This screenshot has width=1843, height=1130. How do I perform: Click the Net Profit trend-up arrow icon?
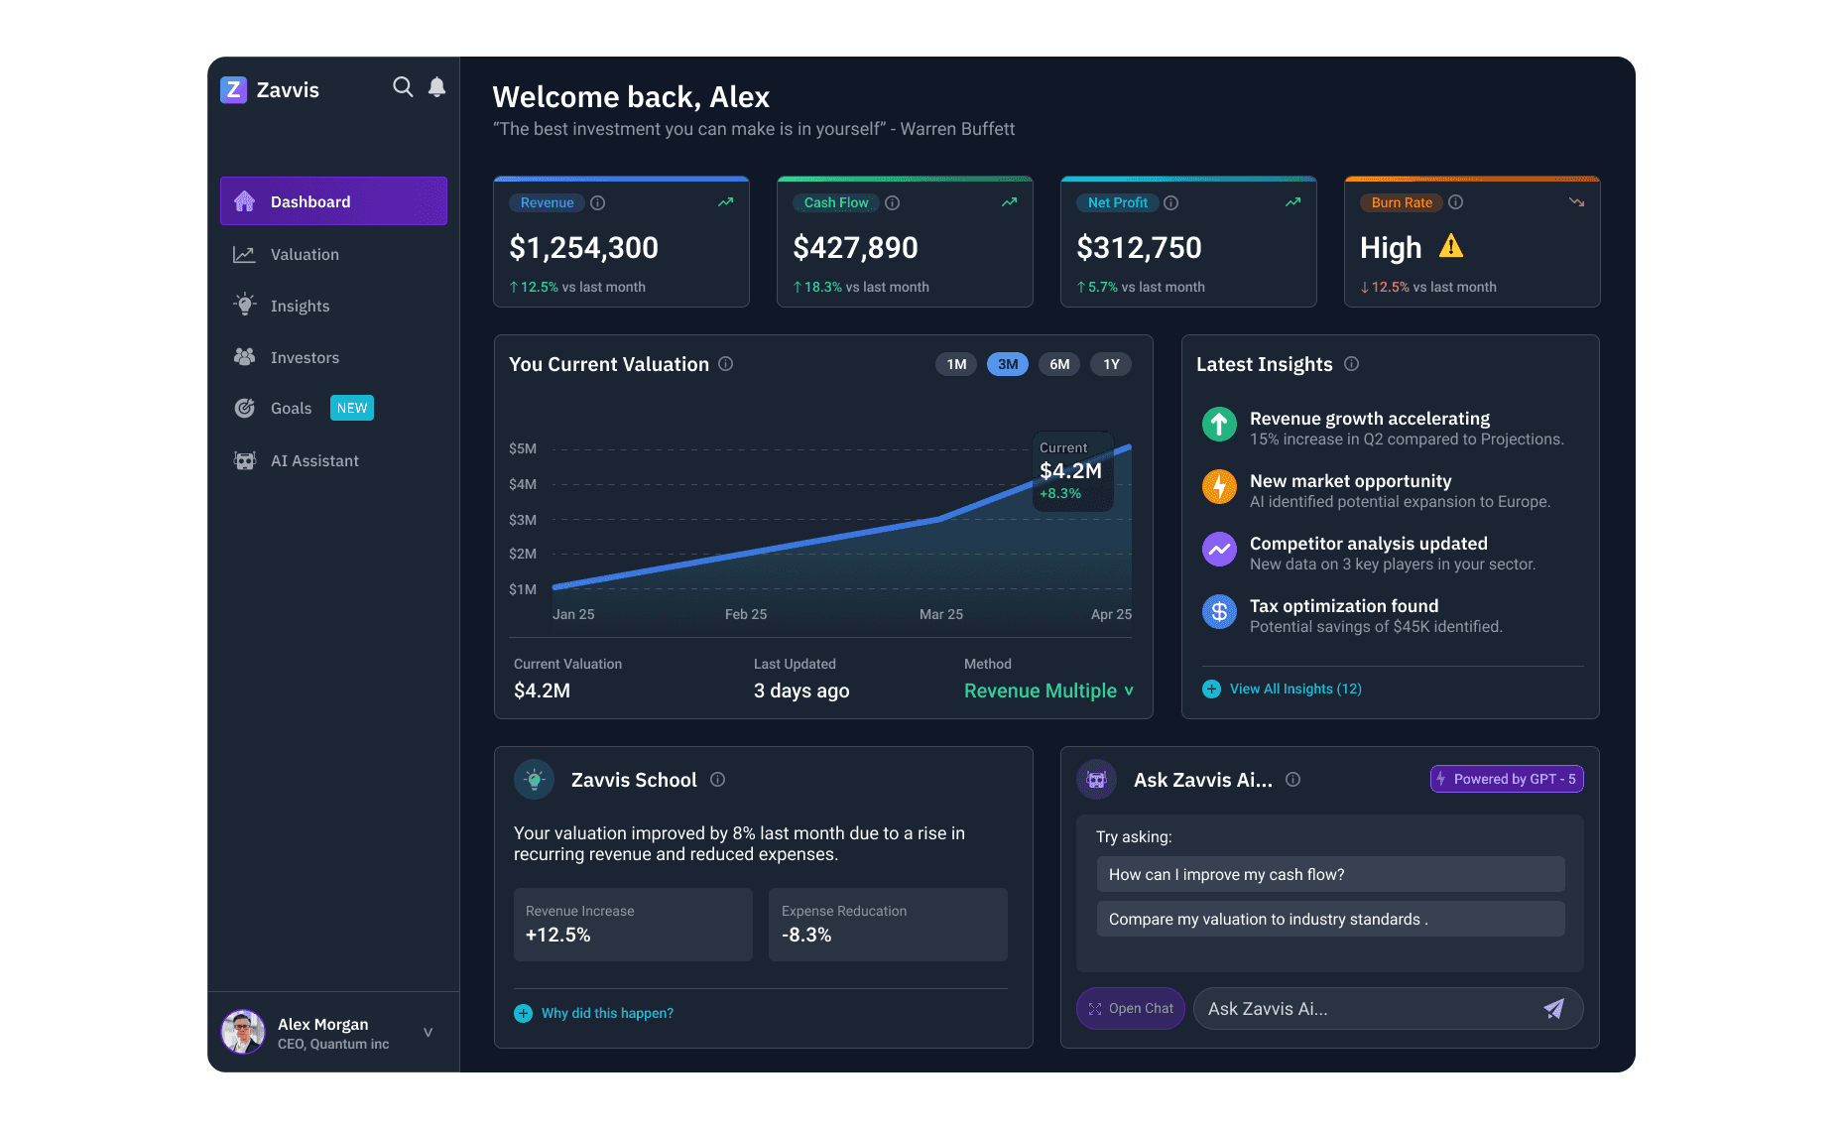(x=1293, y=202)
